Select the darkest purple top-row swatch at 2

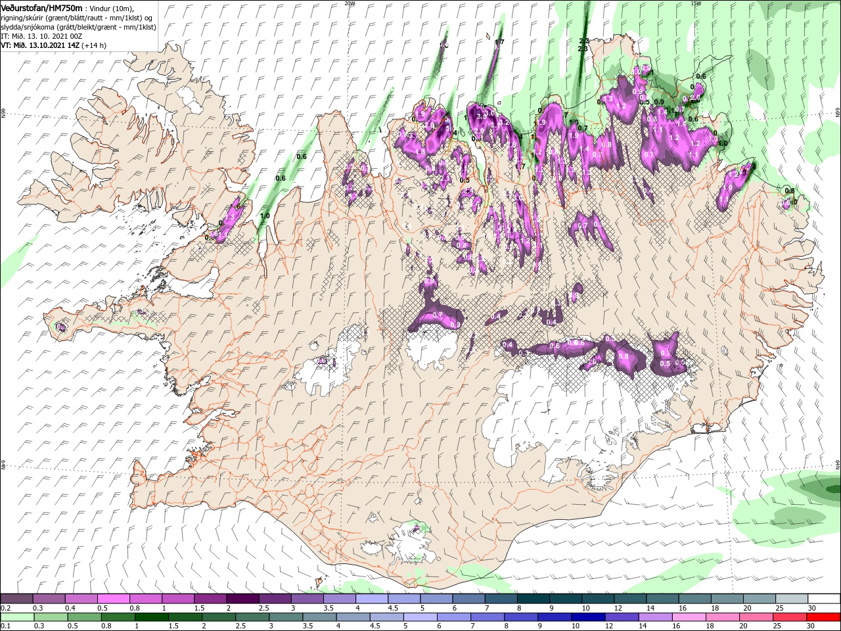242,599
